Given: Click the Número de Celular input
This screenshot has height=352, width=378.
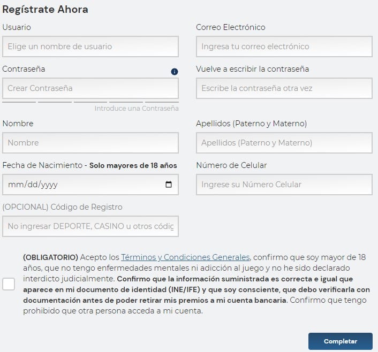Looking at the screenshot, I should [x=284, y=185].
